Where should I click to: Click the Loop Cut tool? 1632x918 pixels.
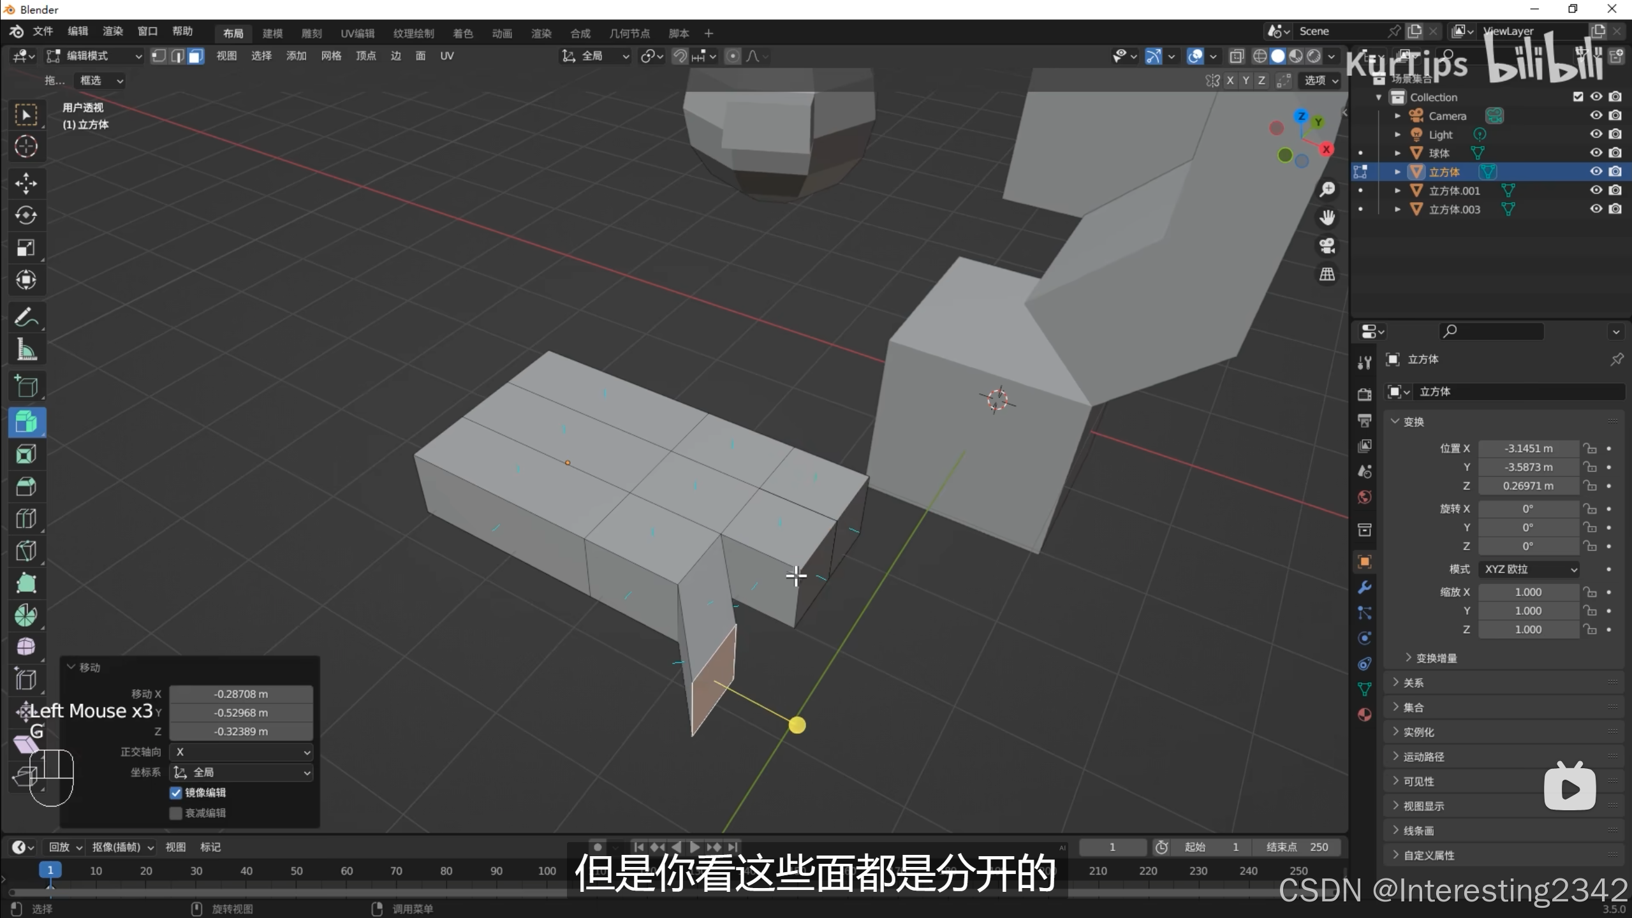pos(26,518)
